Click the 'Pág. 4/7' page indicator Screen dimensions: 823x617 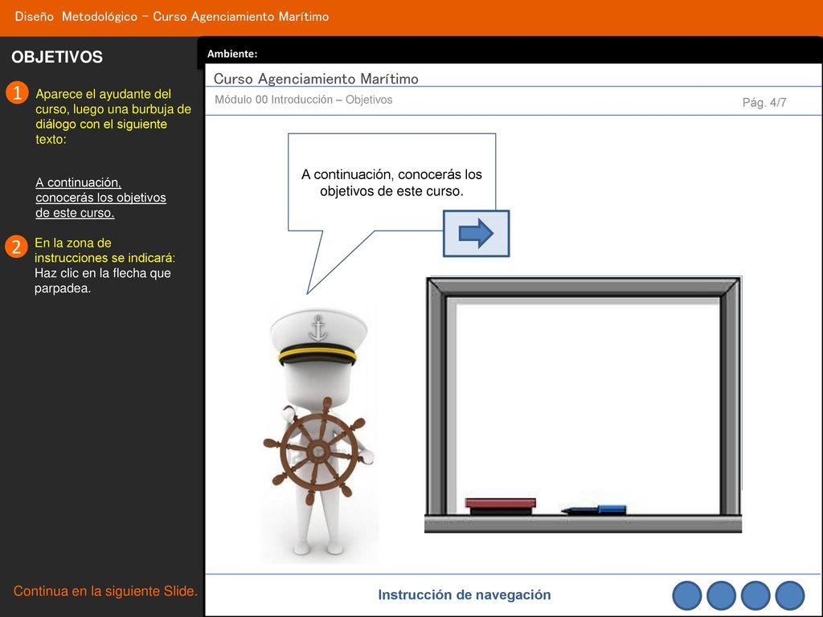click(x=764, y=102)
